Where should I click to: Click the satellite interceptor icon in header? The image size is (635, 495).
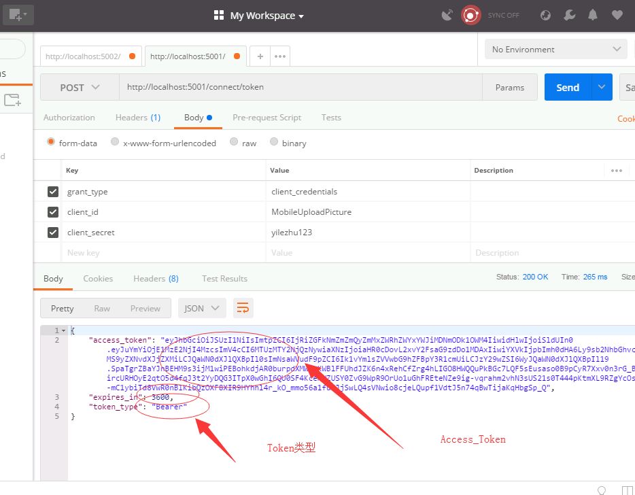[447, 15]
